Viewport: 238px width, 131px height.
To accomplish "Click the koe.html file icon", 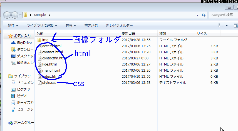I will coord(39,64).
